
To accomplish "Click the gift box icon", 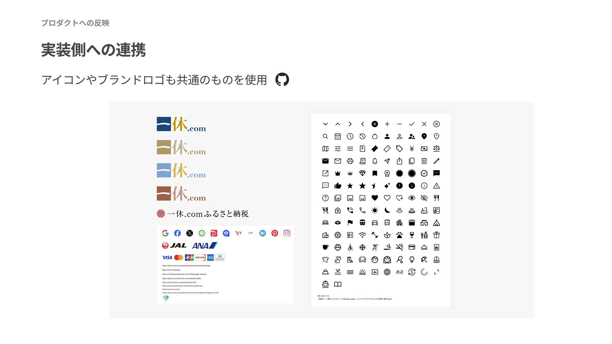I will pos(437,235).
